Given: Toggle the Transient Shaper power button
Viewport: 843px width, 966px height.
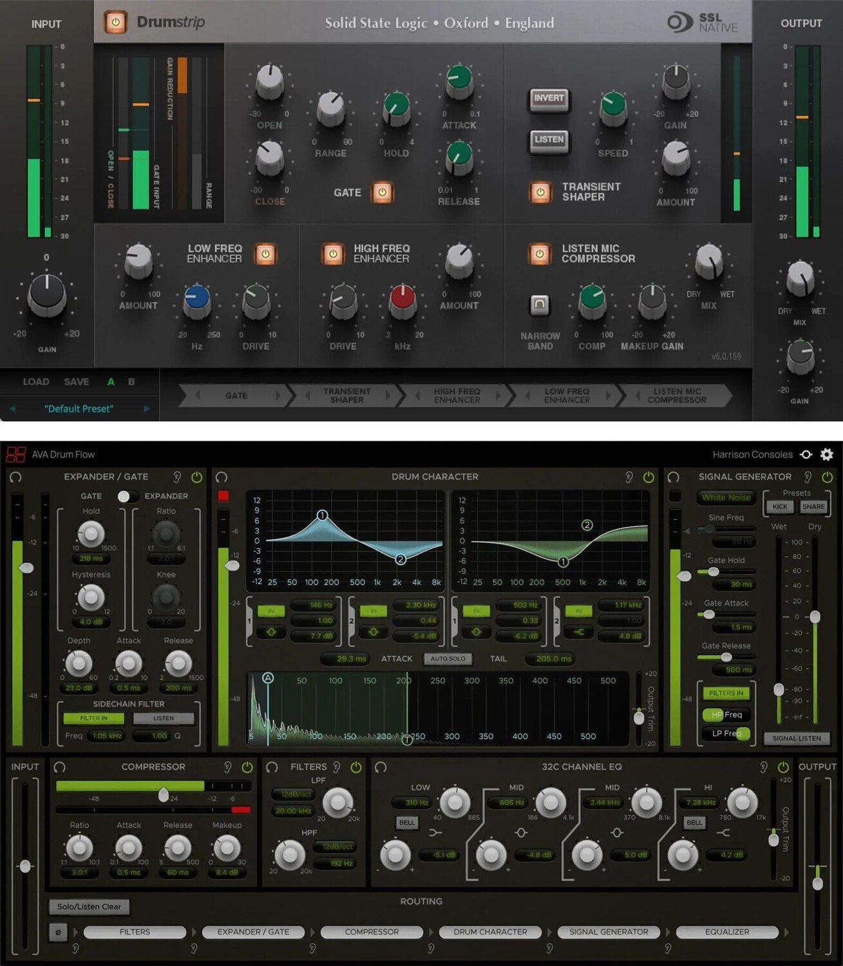Looking at the screenshot, I should [x=540, y=192].
